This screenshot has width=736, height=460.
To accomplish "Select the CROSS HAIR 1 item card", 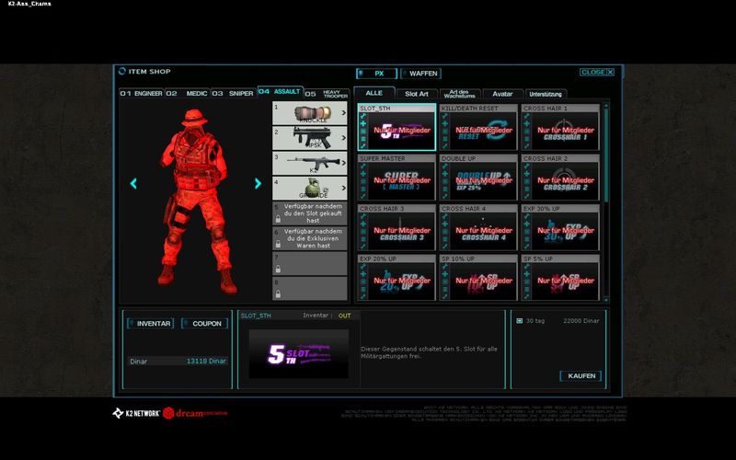I will click(560, 127).
